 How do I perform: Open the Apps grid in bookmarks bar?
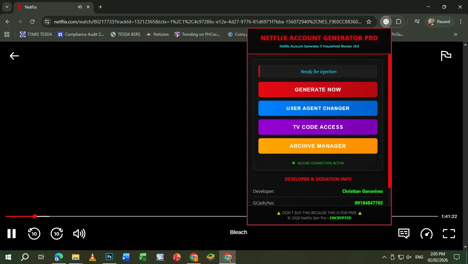[x=7, y=34]
